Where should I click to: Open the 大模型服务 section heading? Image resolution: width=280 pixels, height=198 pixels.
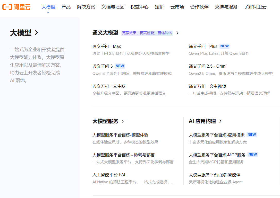coord(105,121)
